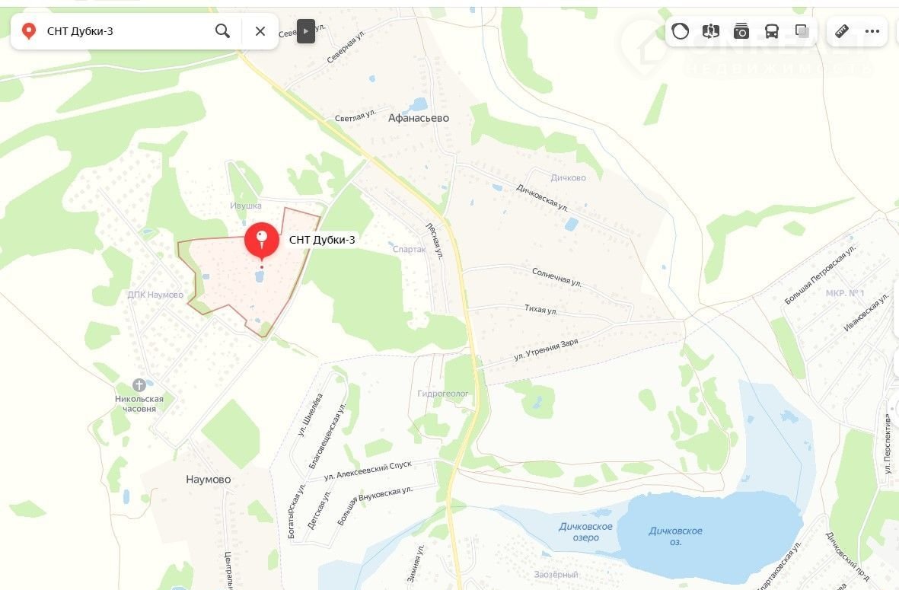Open the map layers selector
Image resolution: width=899 pixels, height=590 pixels.
pyautogui.click(x=802, y=31)
